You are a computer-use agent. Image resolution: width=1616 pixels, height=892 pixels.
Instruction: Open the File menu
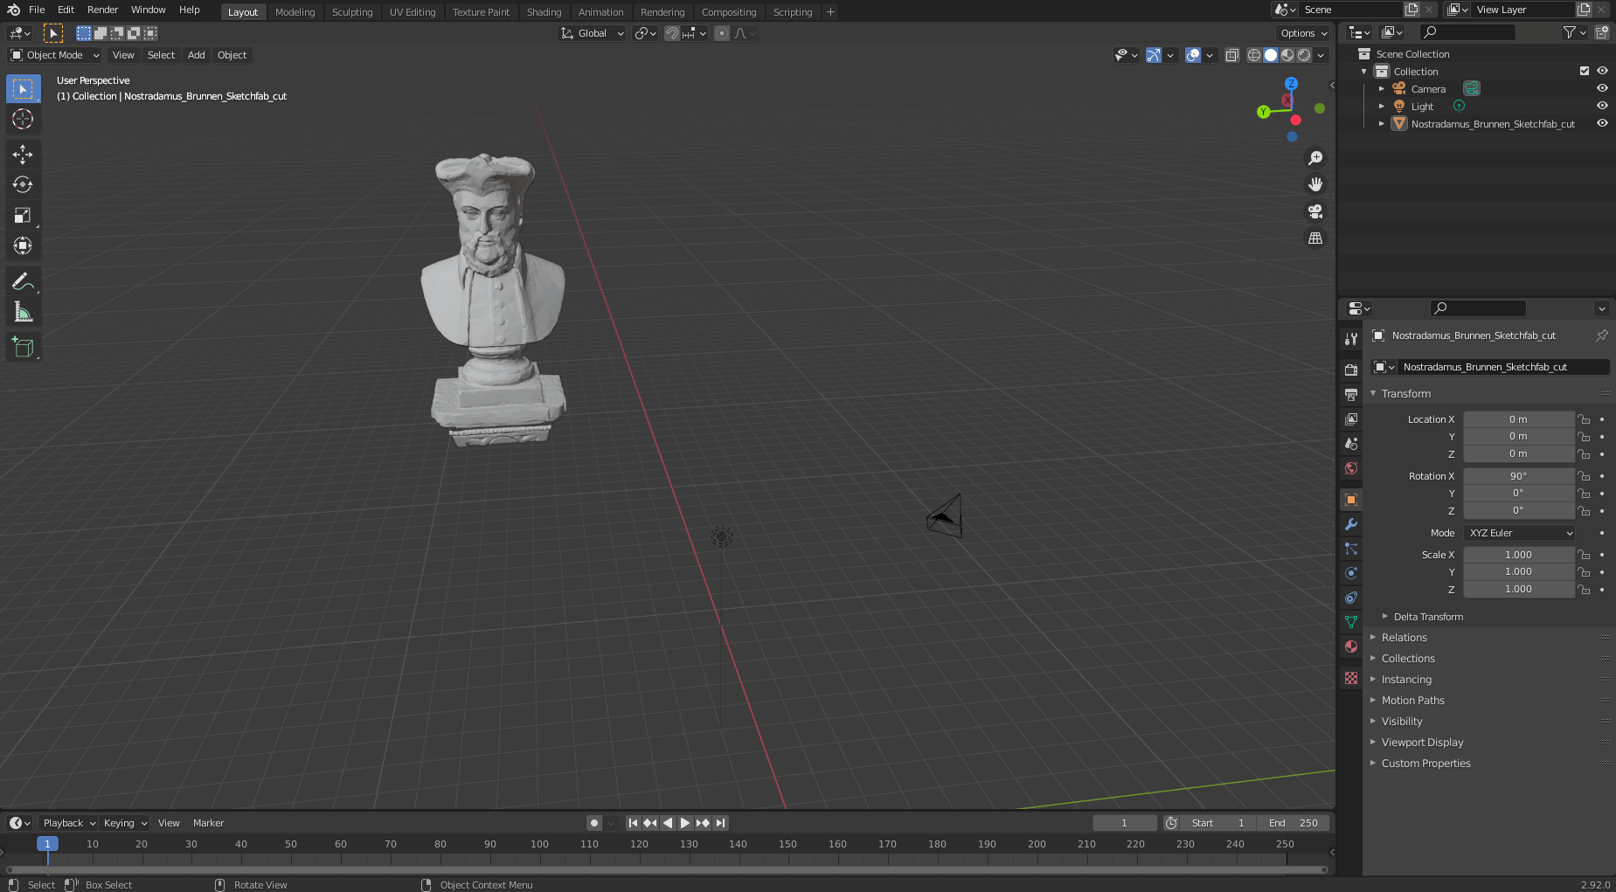point(37,10)
